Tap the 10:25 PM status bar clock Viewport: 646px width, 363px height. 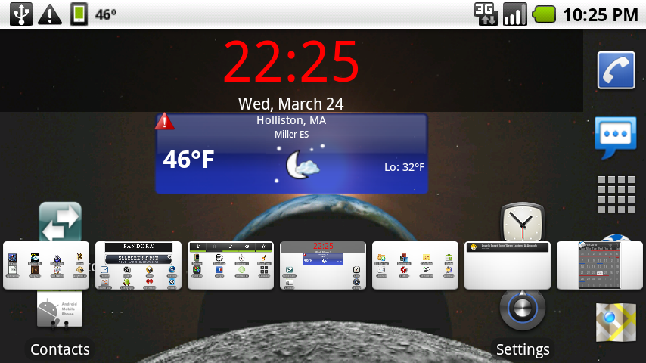(x=601, y=15)
